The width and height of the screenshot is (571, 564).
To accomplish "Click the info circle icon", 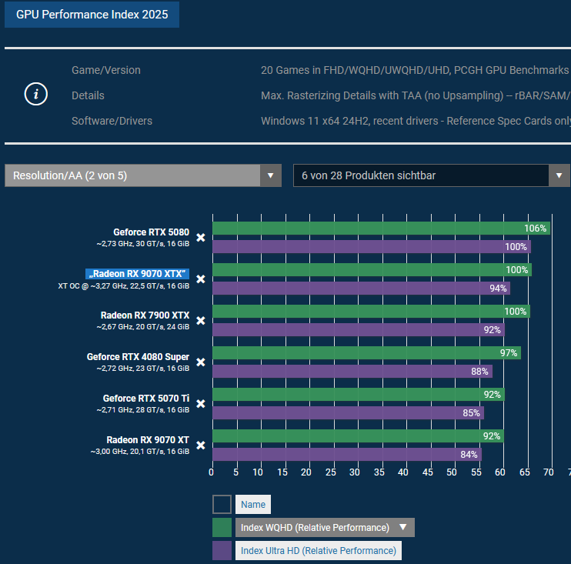I will coord(35,94).
